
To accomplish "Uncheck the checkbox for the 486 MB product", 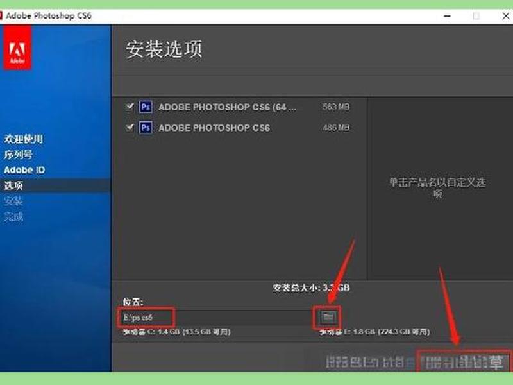I will pyautogui.click(x=130, y=127).
